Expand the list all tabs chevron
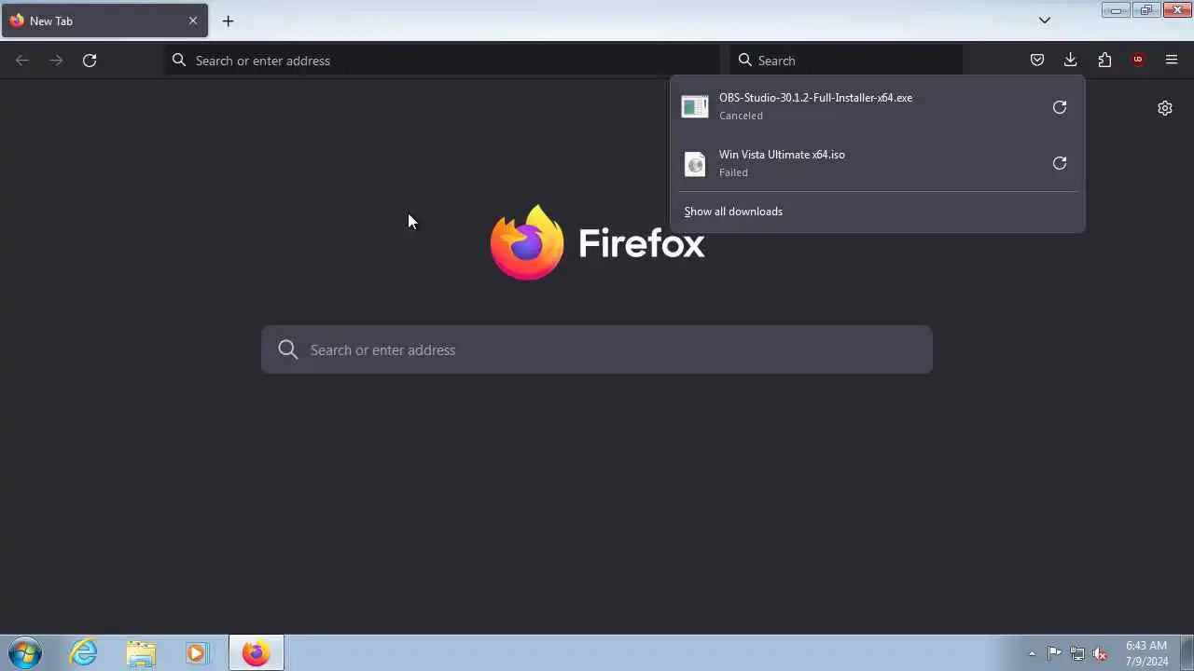 point(1045,21)
